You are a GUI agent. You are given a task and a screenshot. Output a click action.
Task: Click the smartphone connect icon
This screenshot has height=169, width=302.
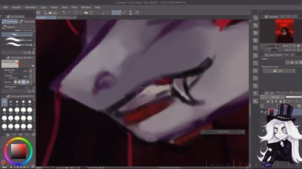click(x=131, y=13)
